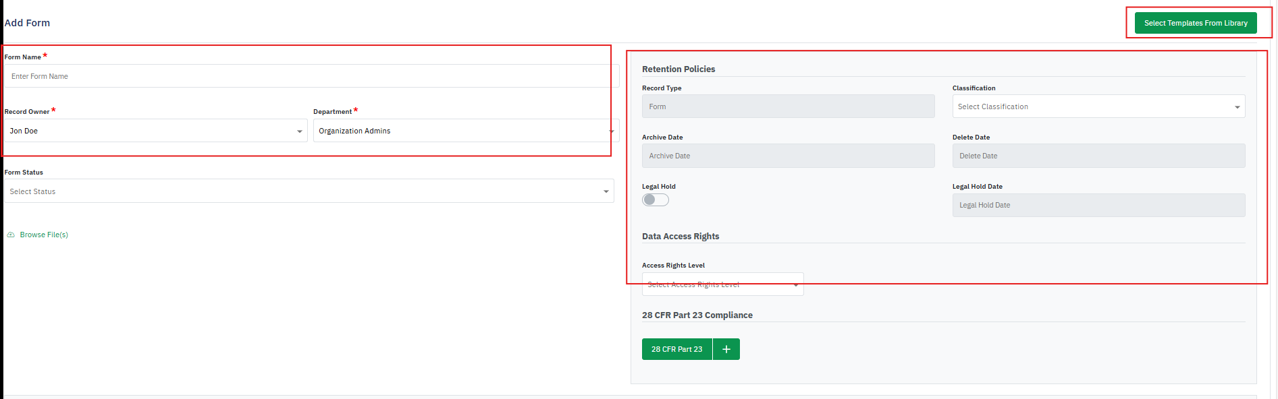1278x399 pixels.
Task: Click the Browse File(s) link
Action: coord(44,235)
